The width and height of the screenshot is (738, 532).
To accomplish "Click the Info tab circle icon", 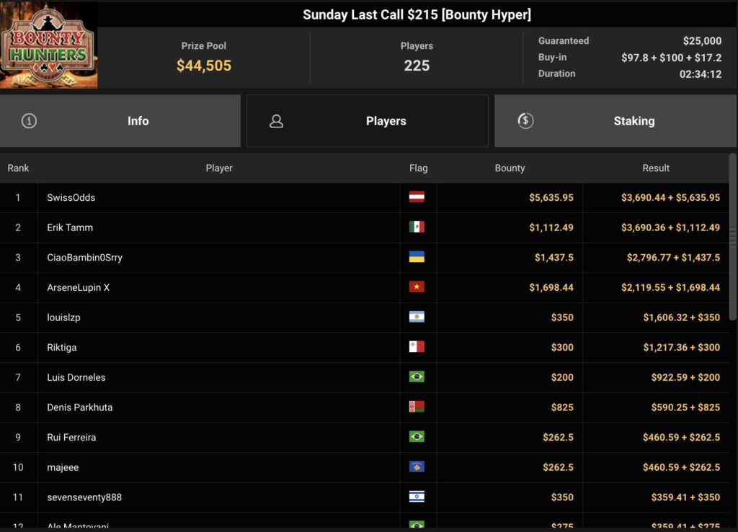I will pos(29,121).
